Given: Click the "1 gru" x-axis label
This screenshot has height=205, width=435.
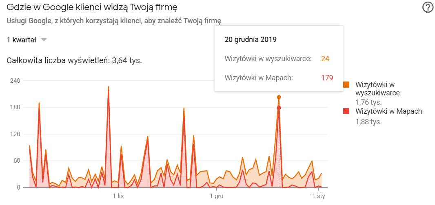Looking at the screenshot, I should [x=216, y=196].
